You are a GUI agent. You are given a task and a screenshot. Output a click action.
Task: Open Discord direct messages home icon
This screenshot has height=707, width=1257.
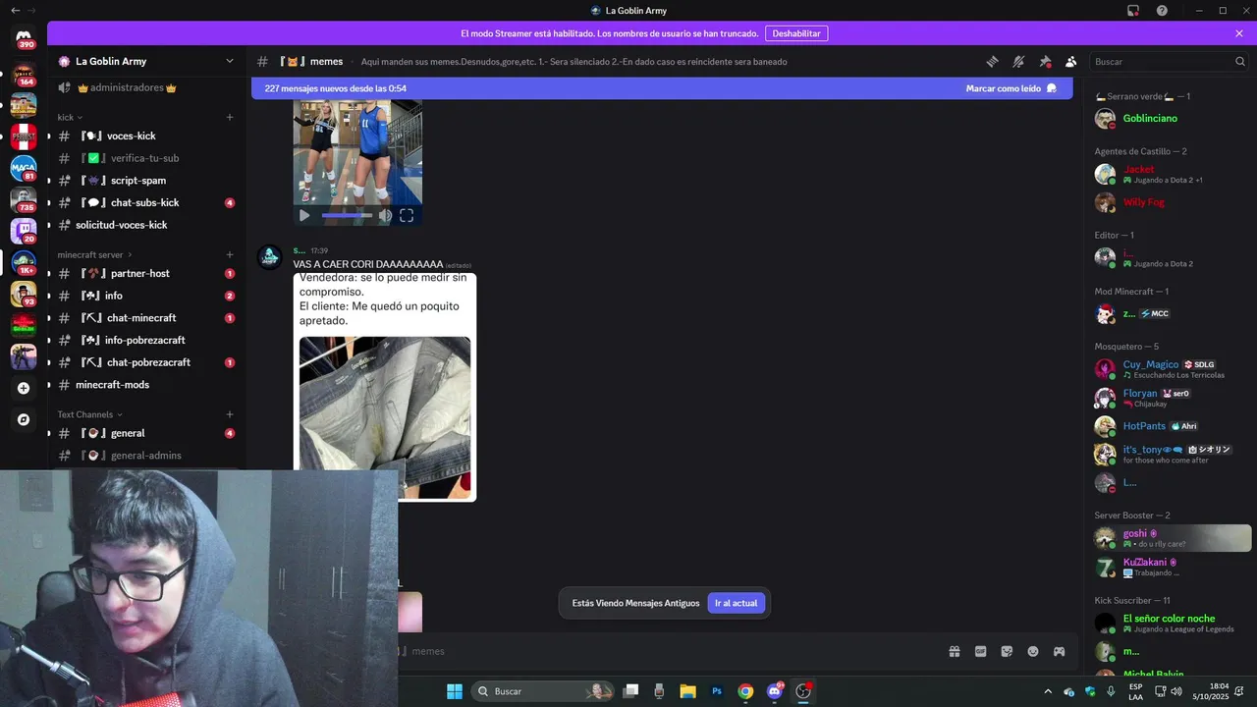tap(24, 38)
